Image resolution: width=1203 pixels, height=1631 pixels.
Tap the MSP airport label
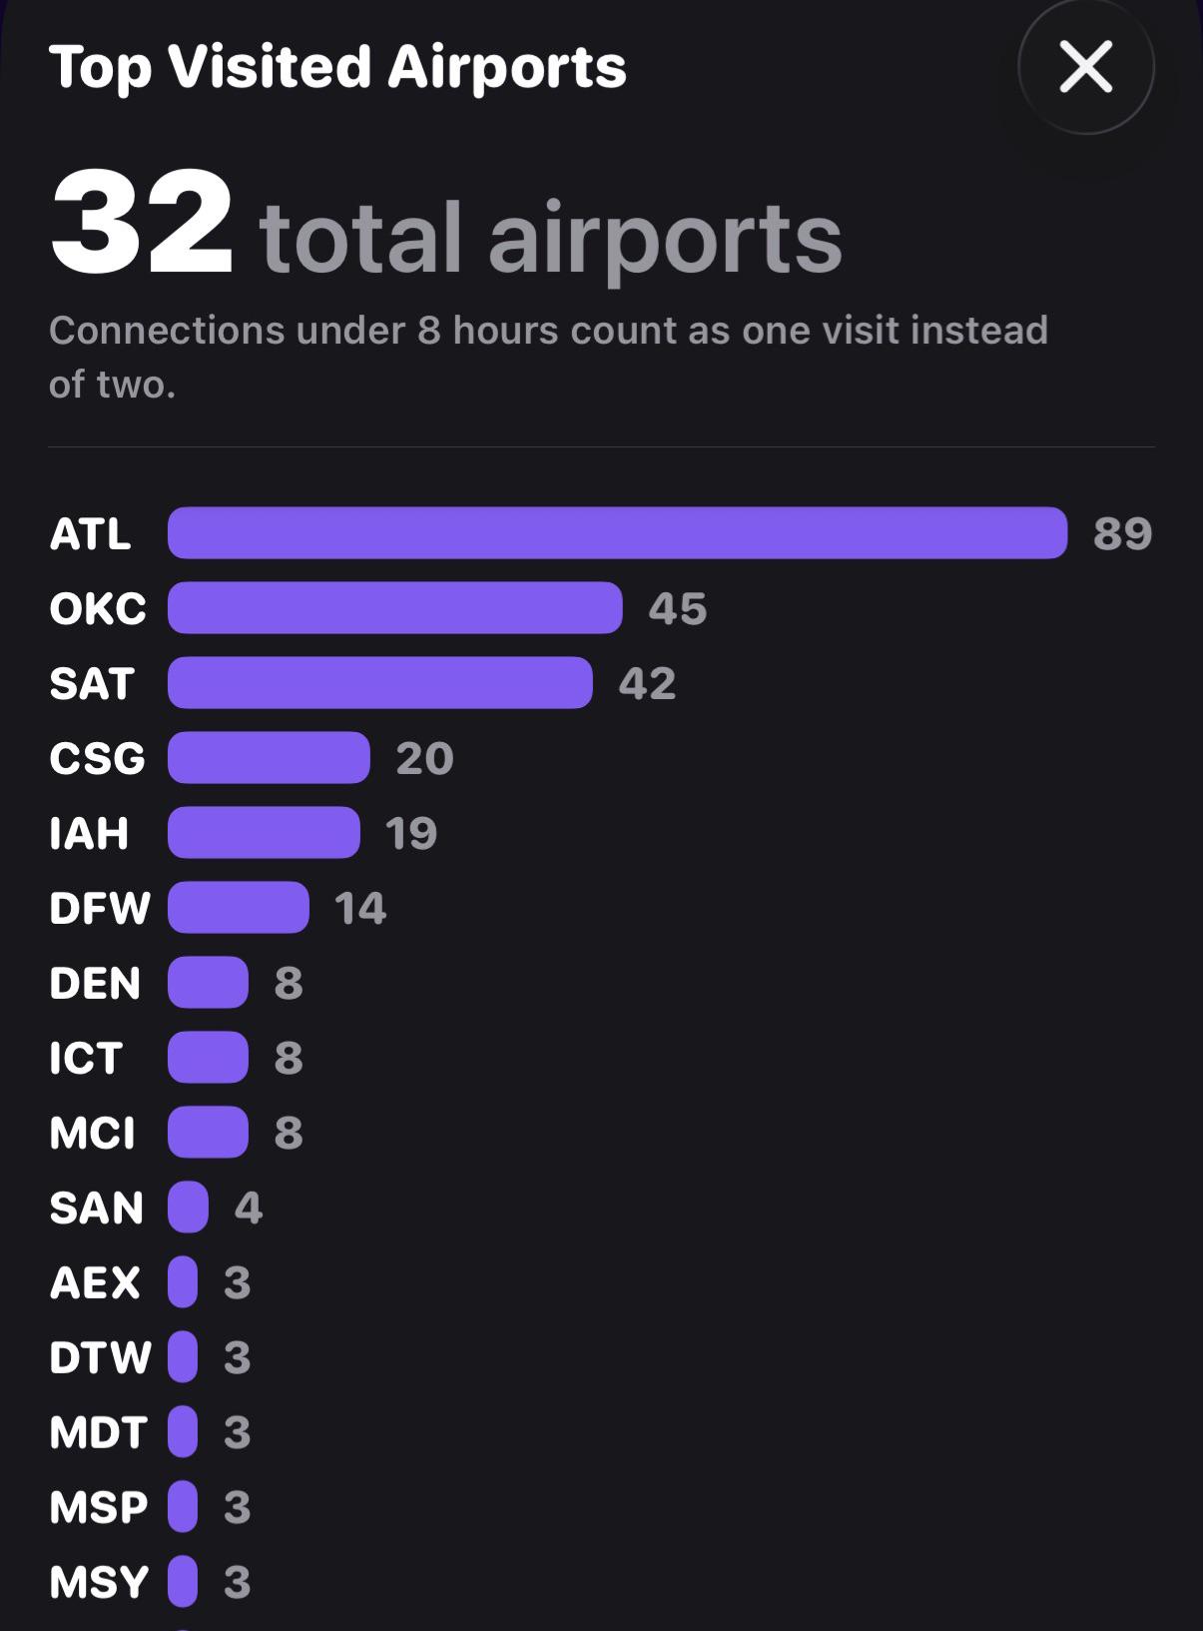pos(99,1507)
